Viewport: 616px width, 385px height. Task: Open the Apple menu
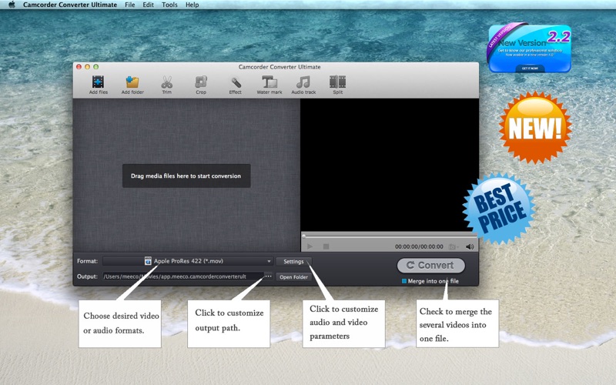tap(12, 5)
